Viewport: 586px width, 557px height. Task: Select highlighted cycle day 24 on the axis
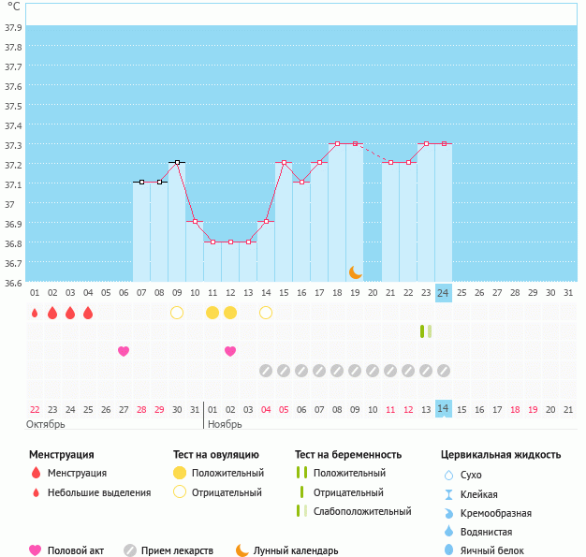[444, 293]
